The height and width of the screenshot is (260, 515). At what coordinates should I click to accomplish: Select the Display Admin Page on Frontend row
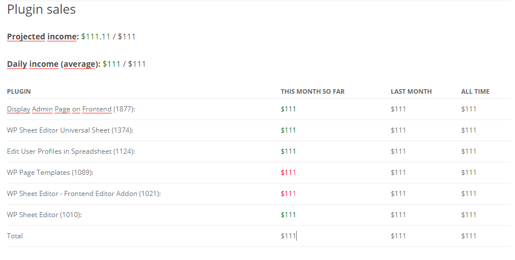[x=259, y=109]
